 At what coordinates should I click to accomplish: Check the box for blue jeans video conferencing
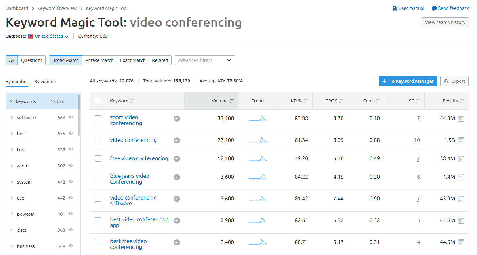click(98, 177)
